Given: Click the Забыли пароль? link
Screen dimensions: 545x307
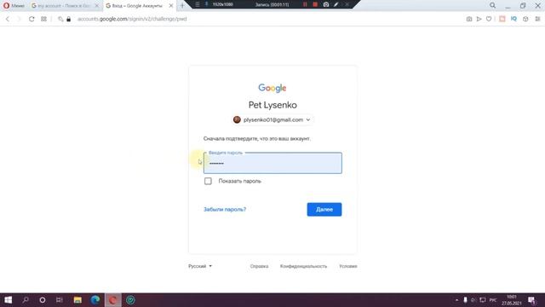Looking at the screenshot, I should [225, 209].
